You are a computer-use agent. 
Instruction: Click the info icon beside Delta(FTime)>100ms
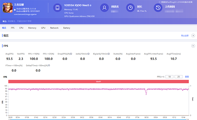click(x=49, y=65)
